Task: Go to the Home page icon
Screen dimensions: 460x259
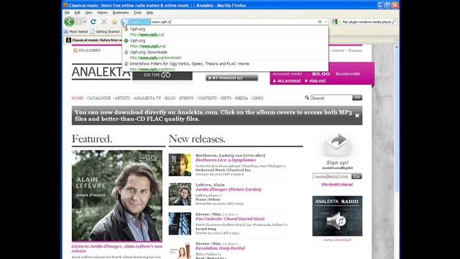Action: tap(114, 22)
